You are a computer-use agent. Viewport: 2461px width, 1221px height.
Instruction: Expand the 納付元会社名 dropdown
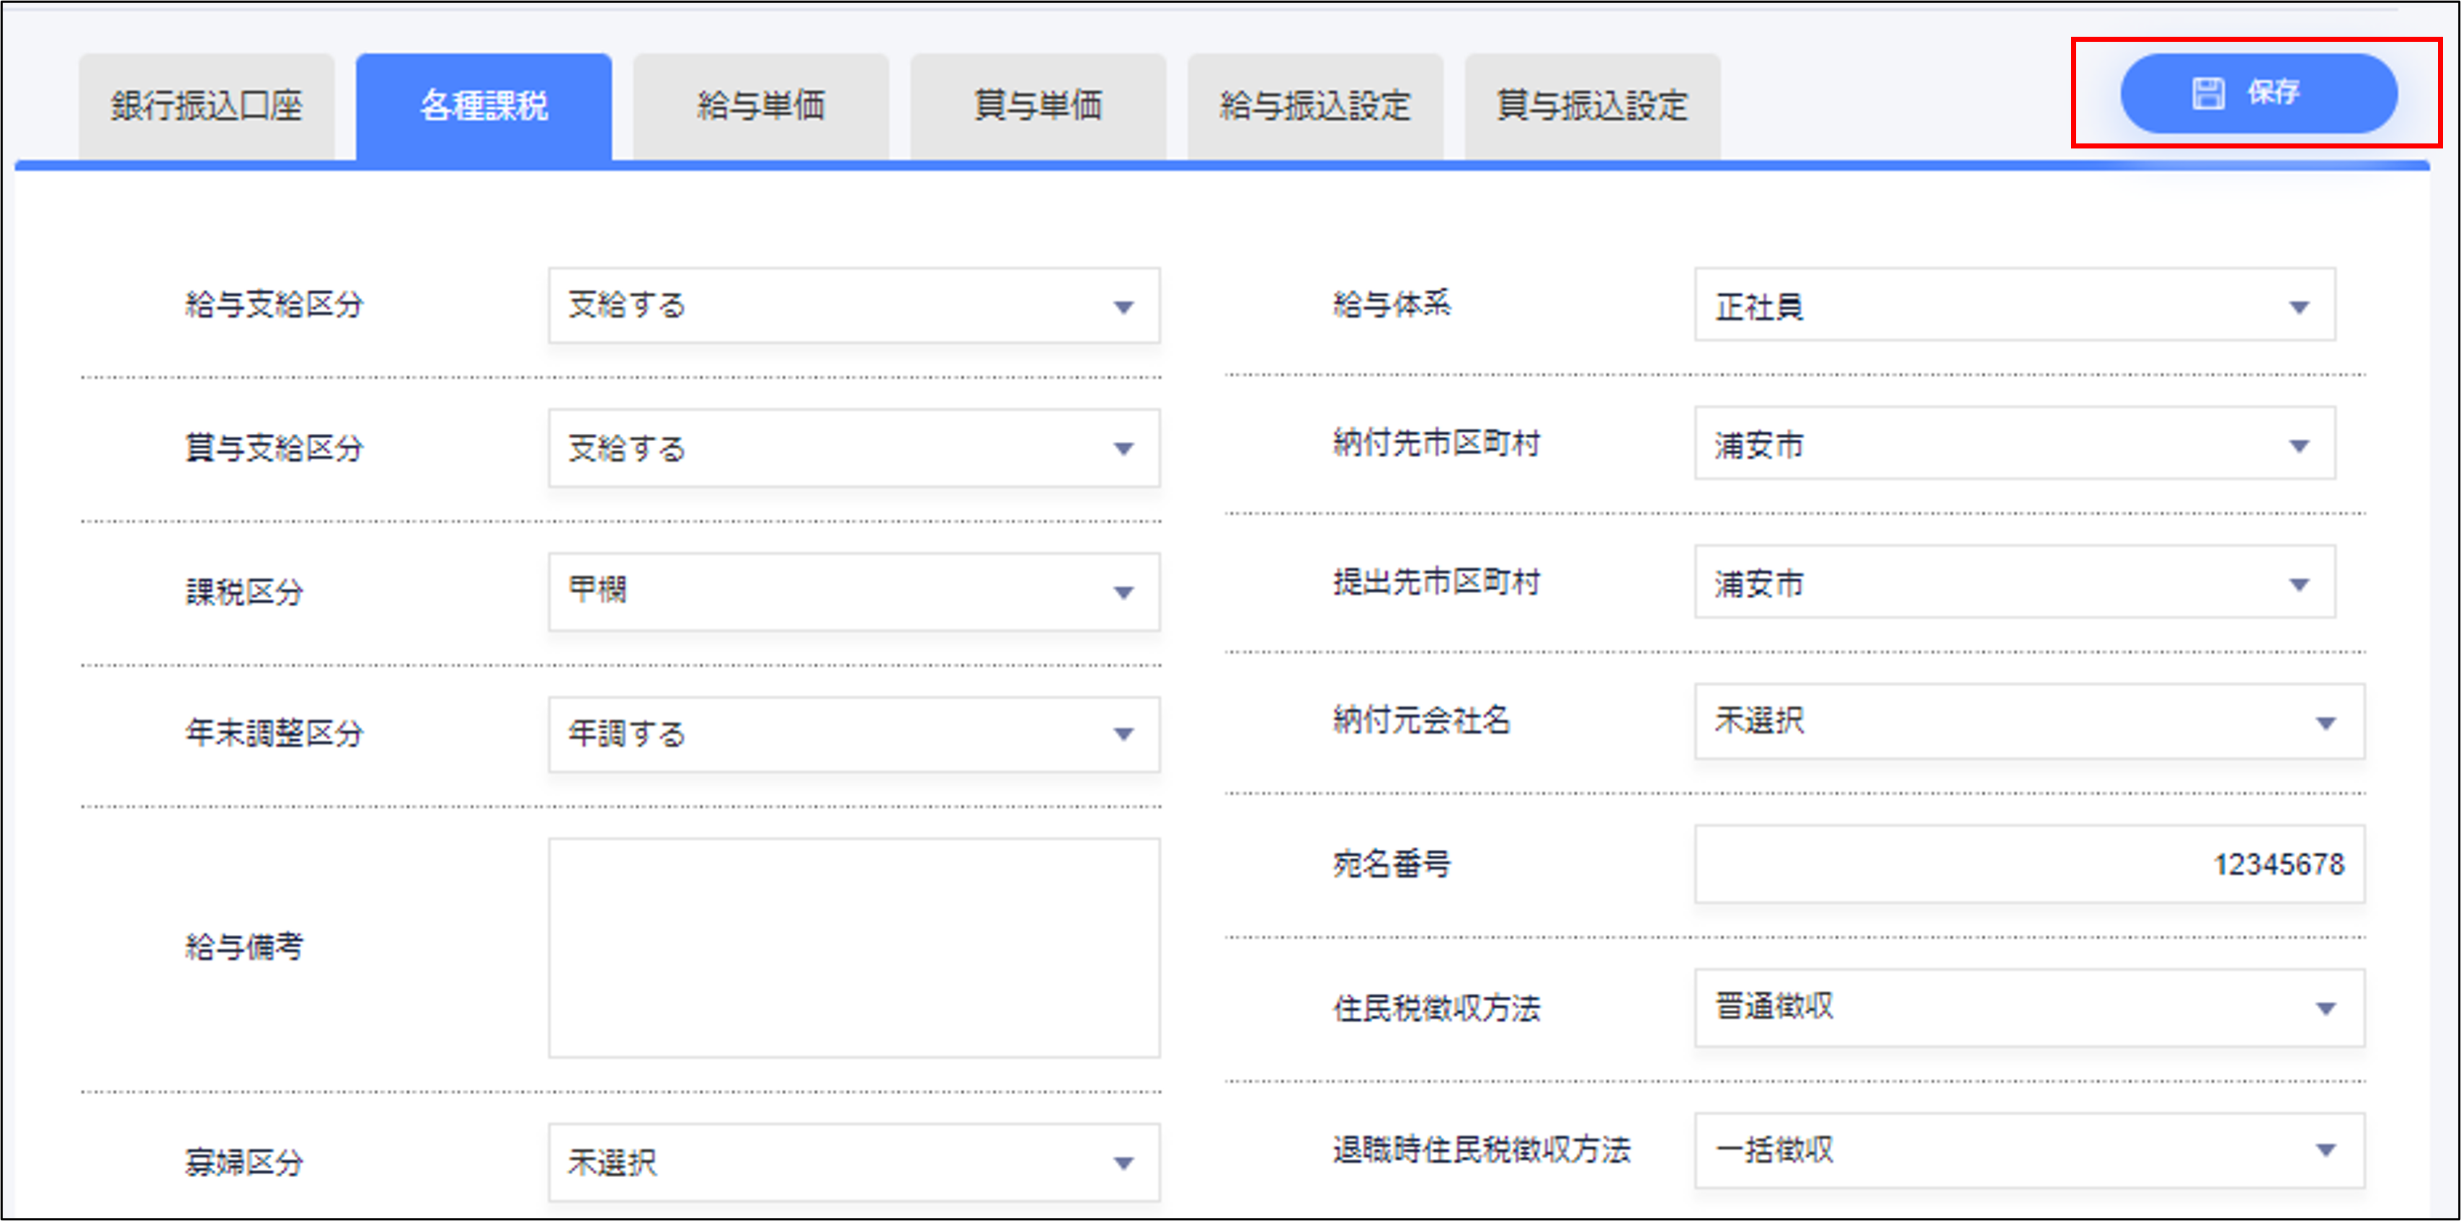pyautogui.click(x=2028, y=721)
